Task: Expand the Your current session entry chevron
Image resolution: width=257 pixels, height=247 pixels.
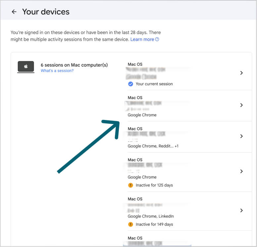Action: (x=241, y=73)
